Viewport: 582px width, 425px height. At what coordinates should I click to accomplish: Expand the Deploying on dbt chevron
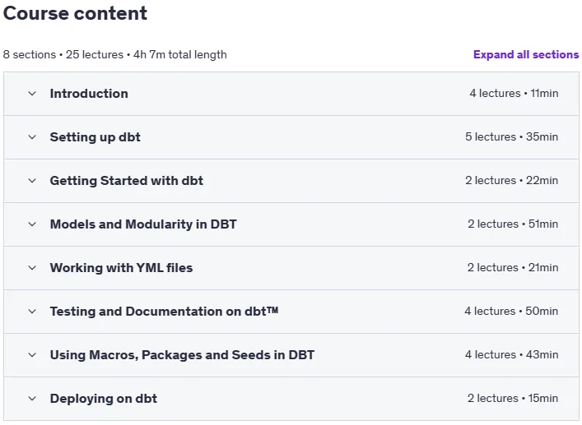pyautogui.click(x=32, y=399)
